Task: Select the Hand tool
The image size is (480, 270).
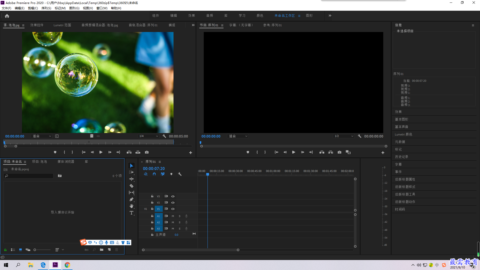Action: pos(131,206)
